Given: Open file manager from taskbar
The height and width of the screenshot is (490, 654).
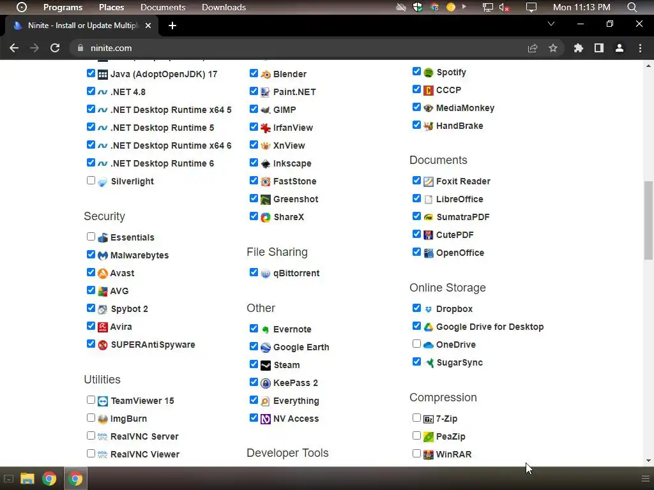Looking at the screenshot, I should tap(27, 479).
